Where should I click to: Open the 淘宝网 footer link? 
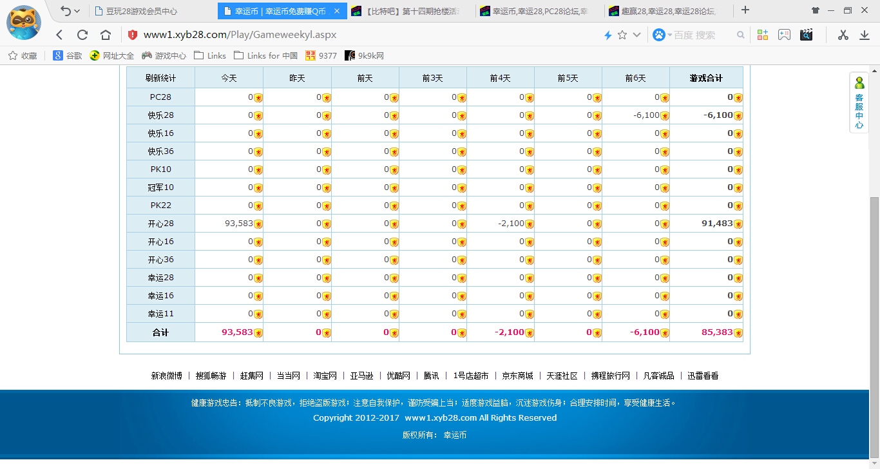[325, 376]
